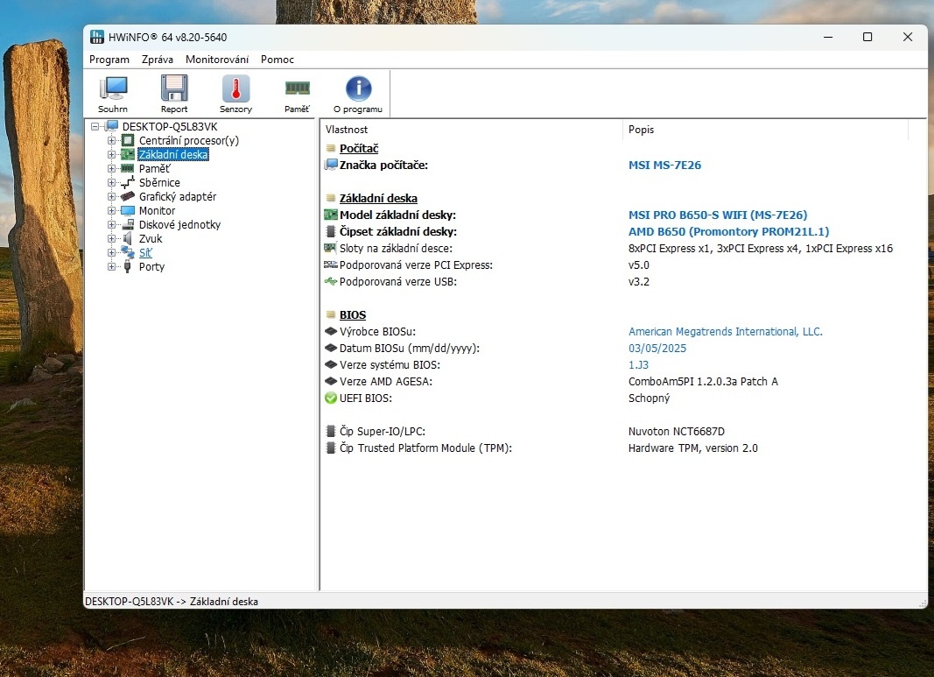Click BIOS date 03/05/2025
934x677 pixels.
pos(657,348)
